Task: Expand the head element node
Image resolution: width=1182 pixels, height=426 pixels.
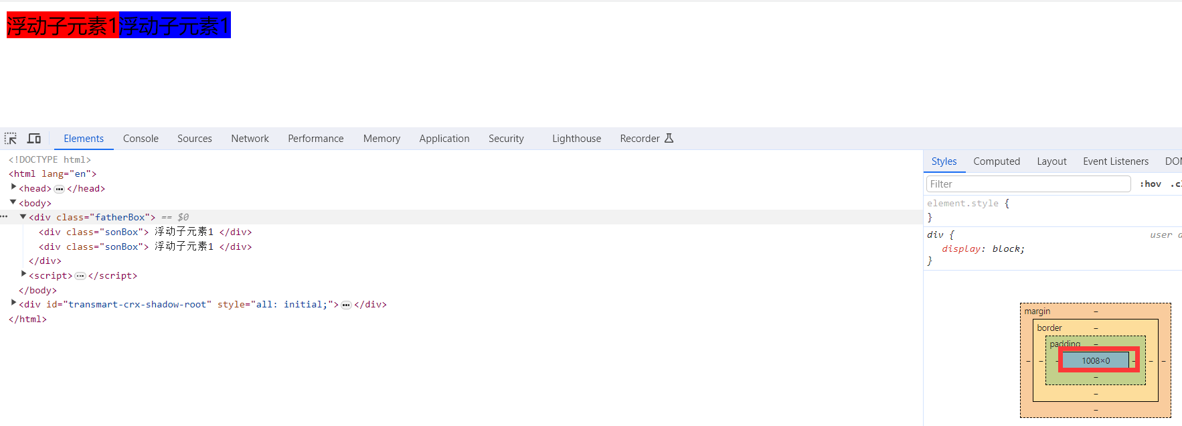Action: (13, 188)
